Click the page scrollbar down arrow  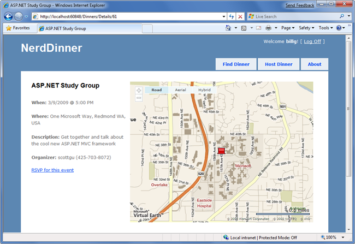[x=348, y=229]
